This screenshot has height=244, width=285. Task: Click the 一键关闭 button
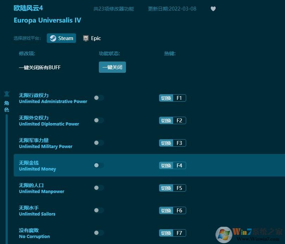pos(112,67)
